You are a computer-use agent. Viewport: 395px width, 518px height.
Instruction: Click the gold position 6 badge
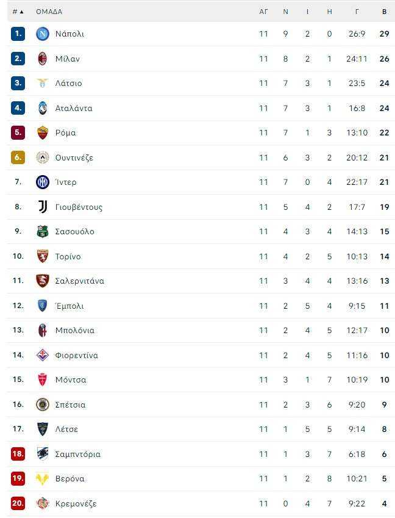[x=18, y=157]
